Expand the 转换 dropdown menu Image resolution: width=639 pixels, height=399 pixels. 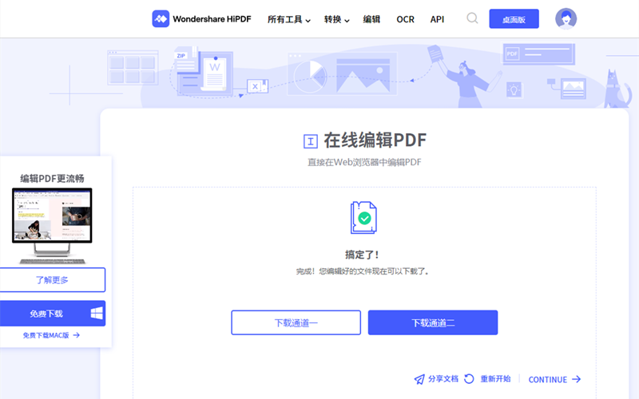336,19
